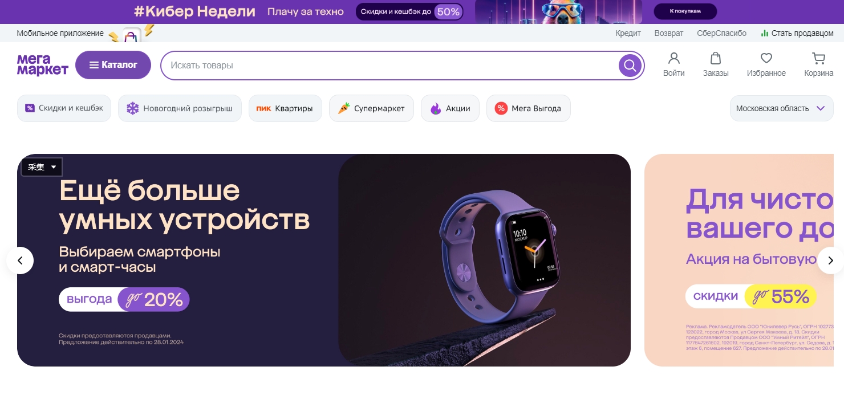Image resolution: width=844 pixels, height=403 pixels.
Task: Expand the Московская область region dropdown
Action: (x=781, y=108)
